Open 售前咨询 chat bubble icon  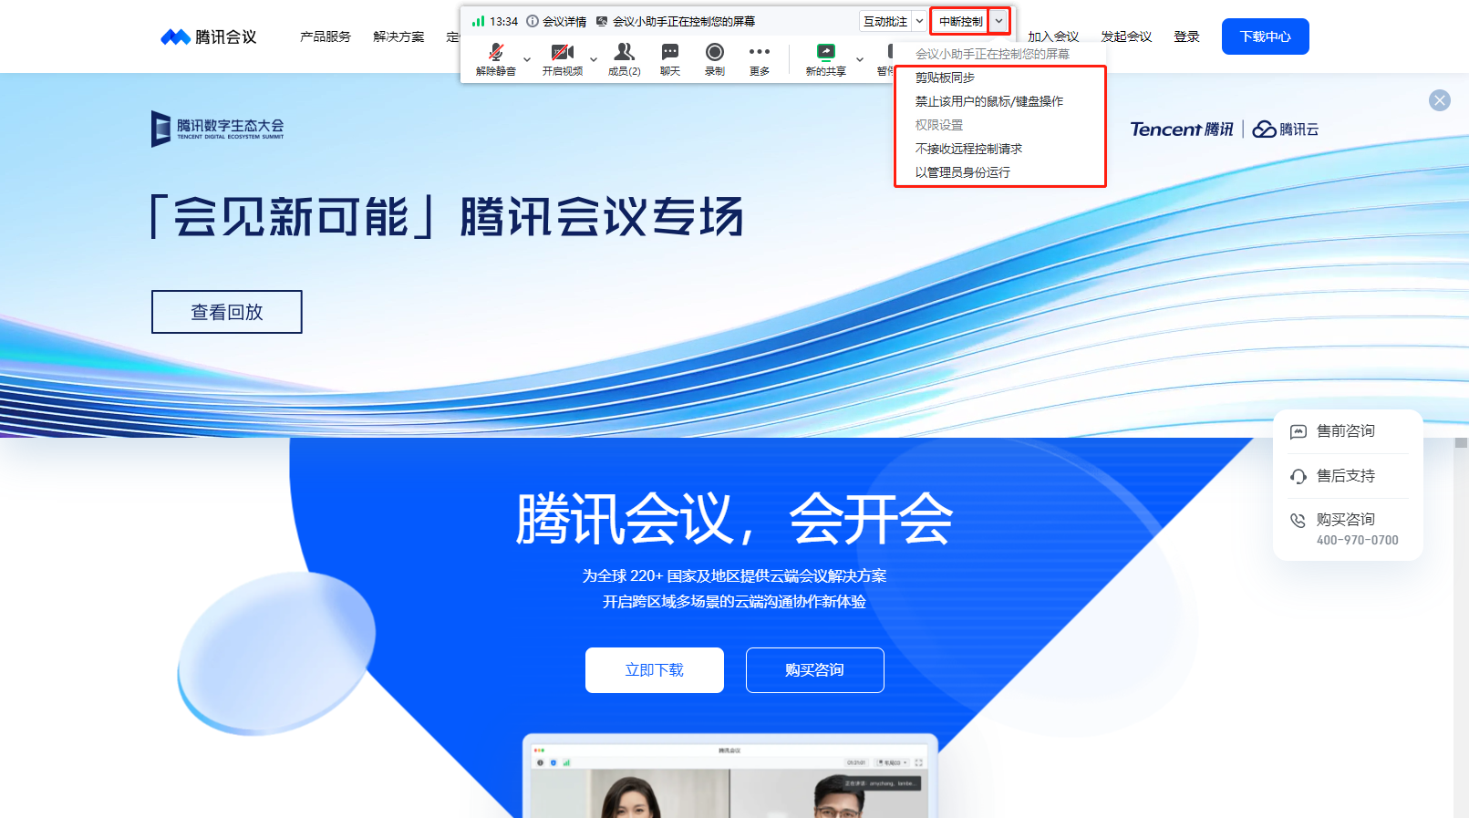pos(1298,431)
